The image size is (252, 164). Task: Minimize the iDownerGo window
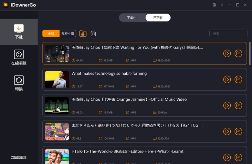pos(230,5)
